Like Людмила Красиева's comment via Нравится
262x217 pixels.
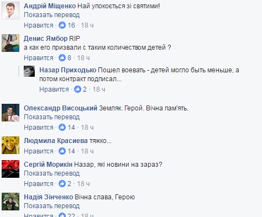(39, 151)
